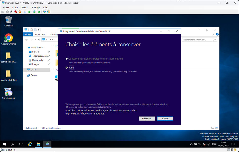Click the Properties quick-access icon in Explorer
The height and width of the screenshot is (152, 239).
click(x=32, y=30)
